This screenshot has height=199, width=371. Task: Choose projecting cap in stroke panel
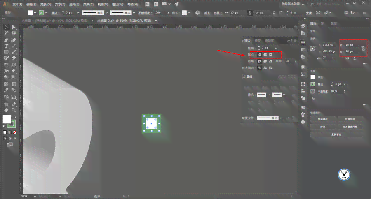(x=271, y=55)
